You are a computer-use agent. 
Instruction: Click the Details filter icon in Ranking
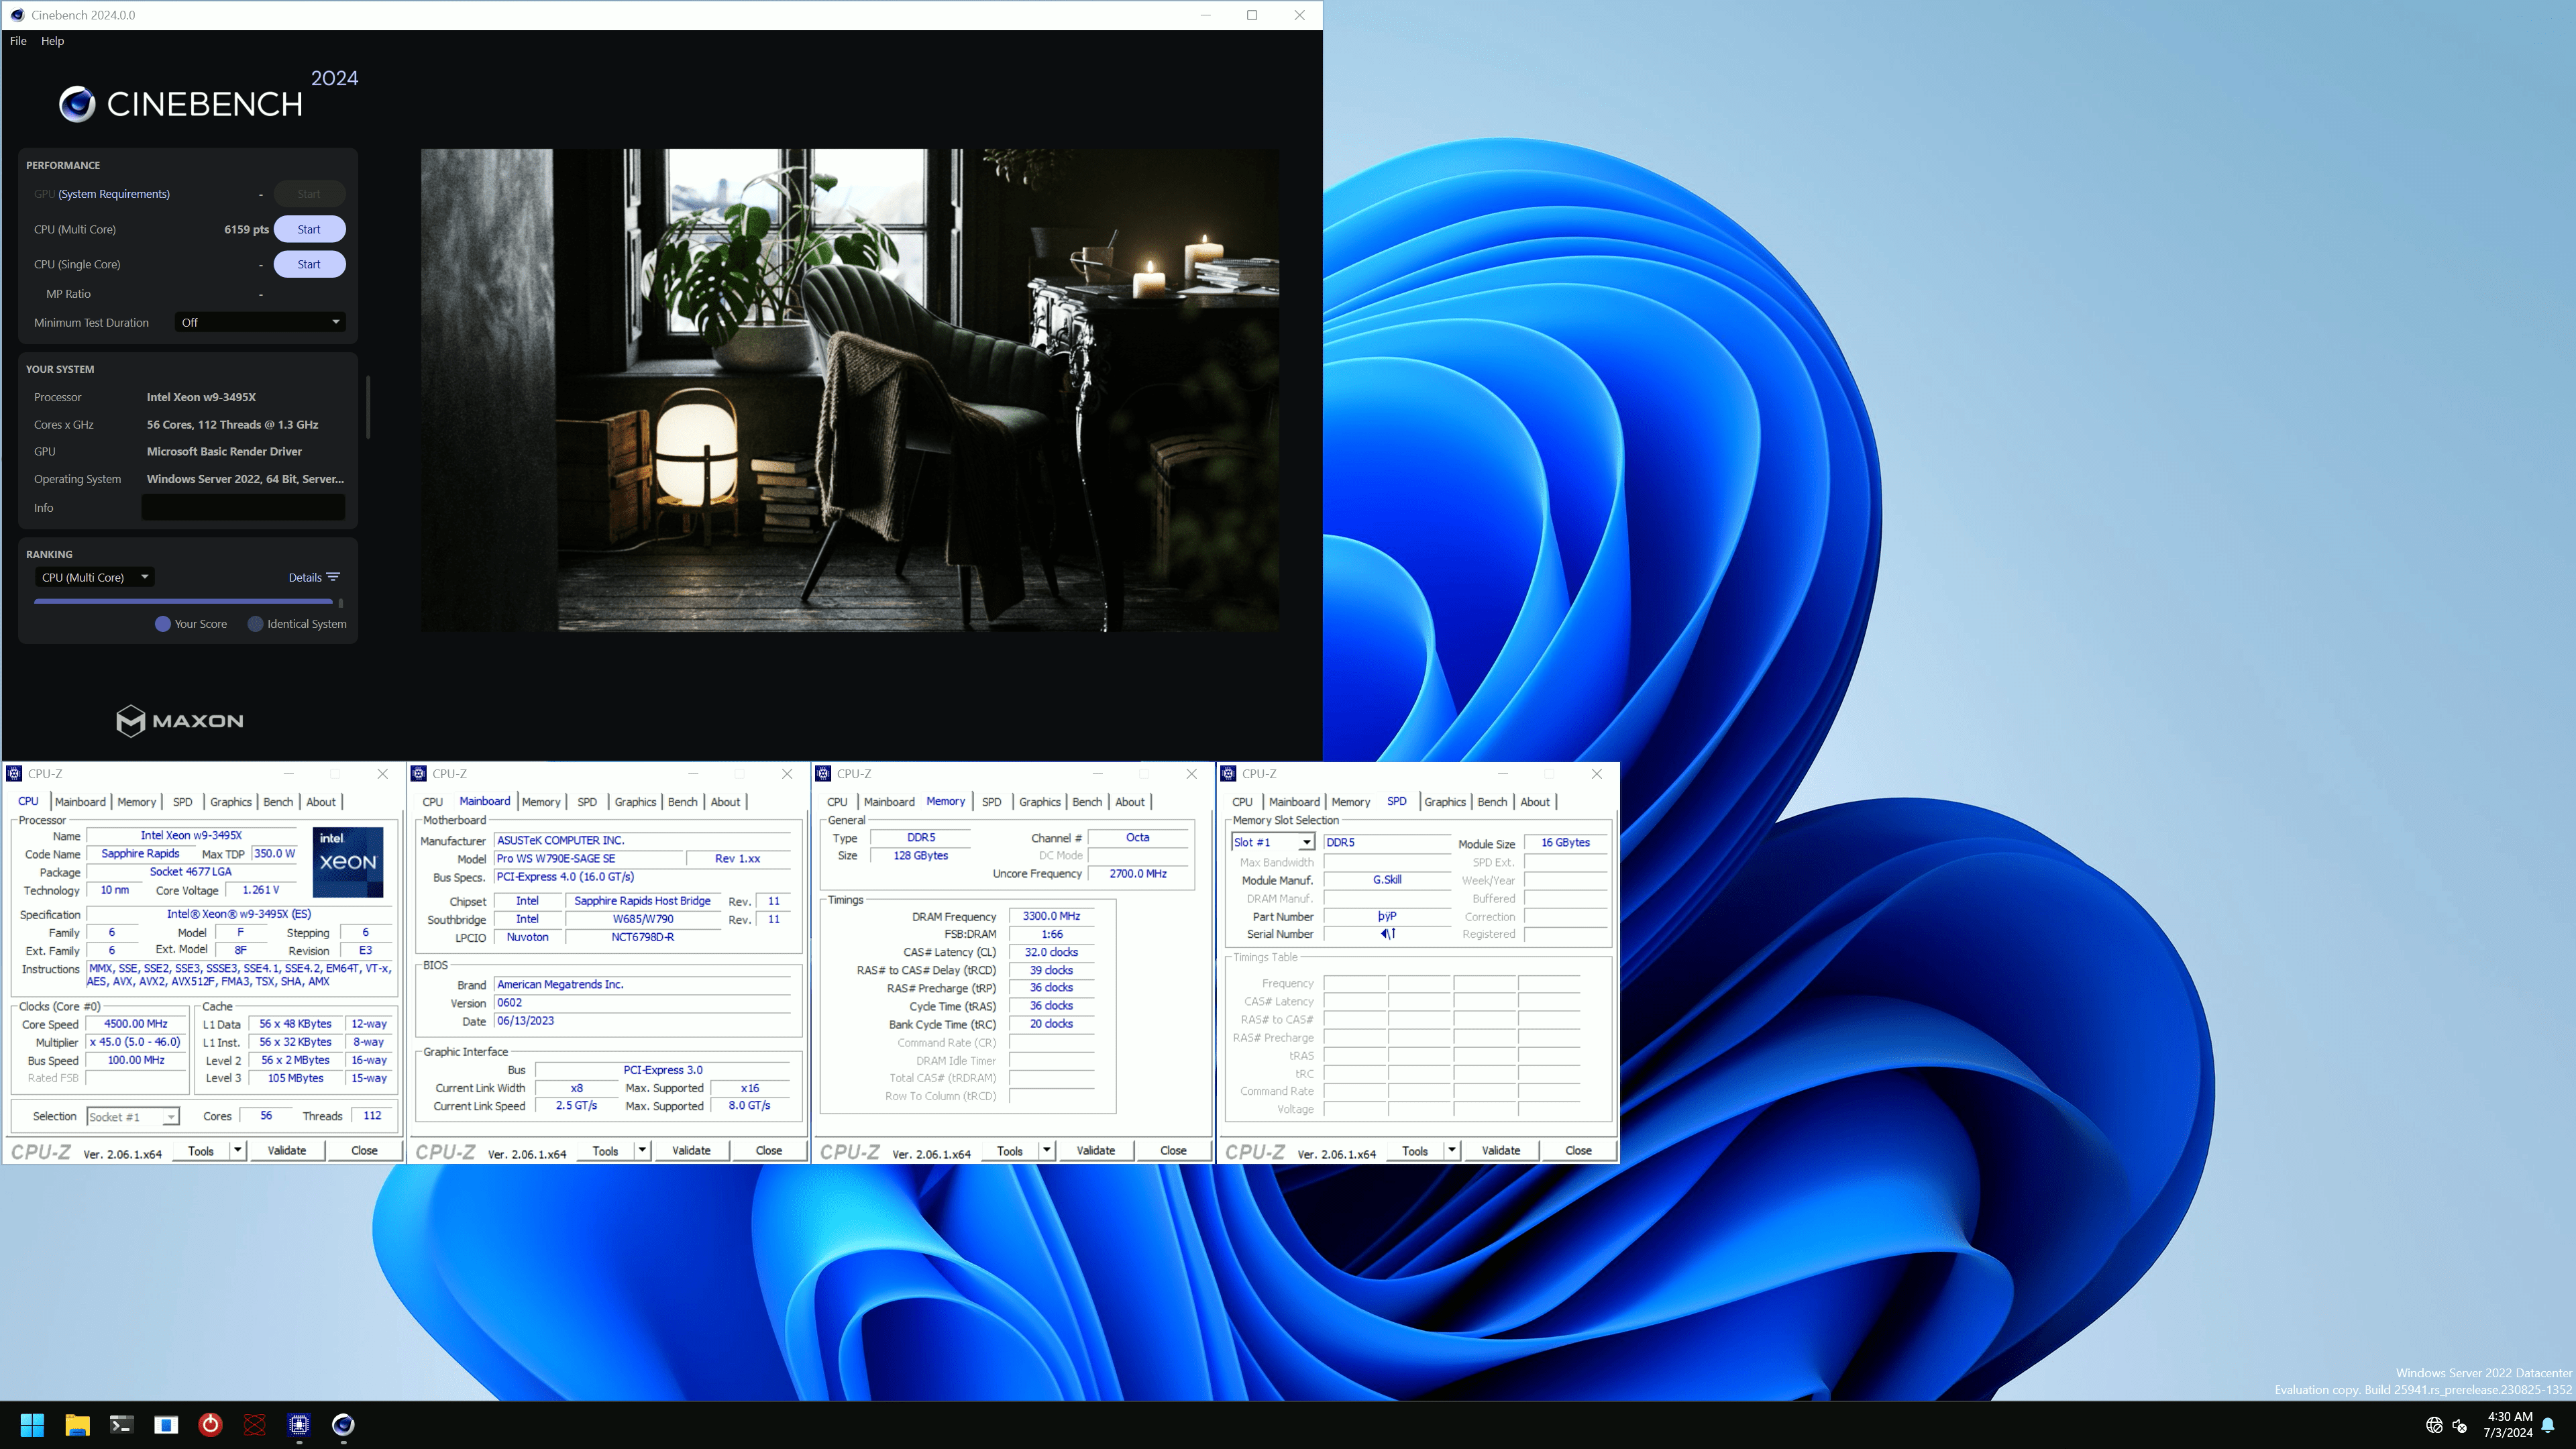click(334, 577)
